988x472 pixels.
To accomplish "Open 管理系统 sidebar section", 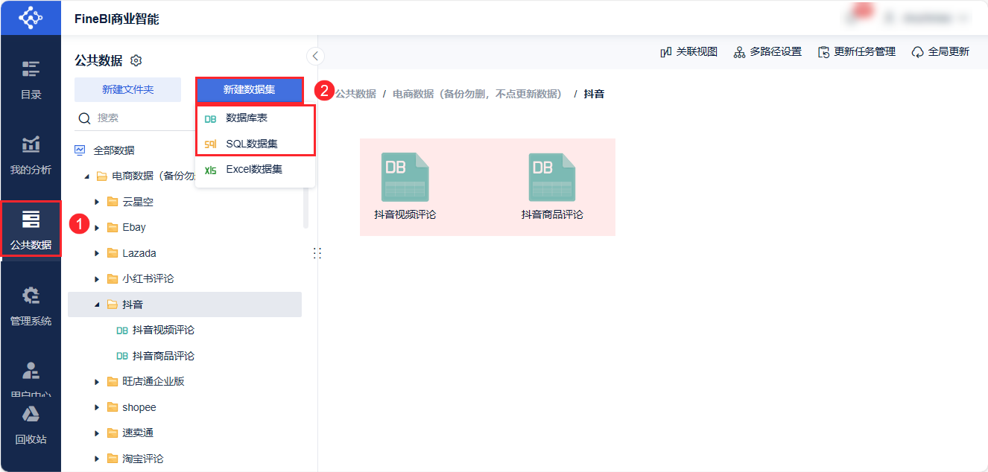I will (31, 306).
